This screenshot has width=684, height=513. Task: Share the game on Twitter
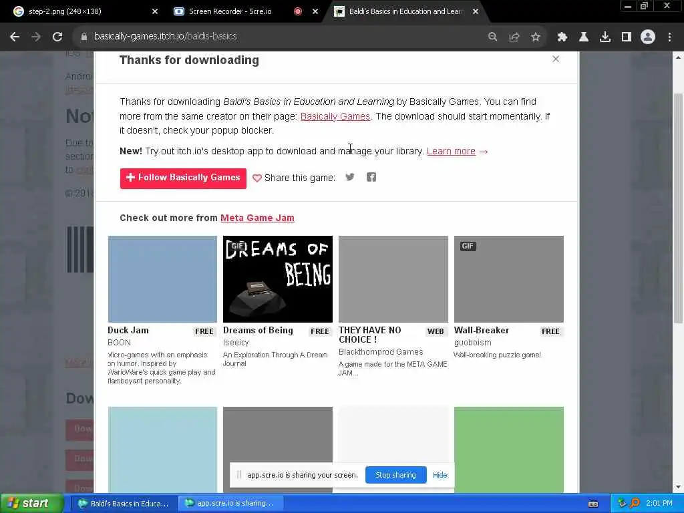350,177
